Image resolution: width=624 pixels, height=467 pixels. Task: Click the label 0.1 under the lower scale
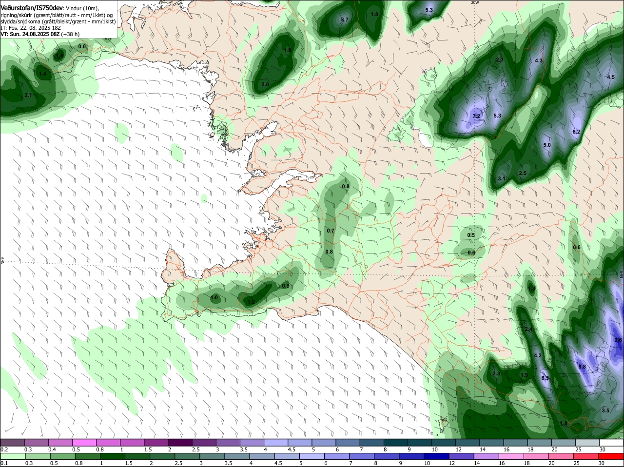[x=4, y=463]
